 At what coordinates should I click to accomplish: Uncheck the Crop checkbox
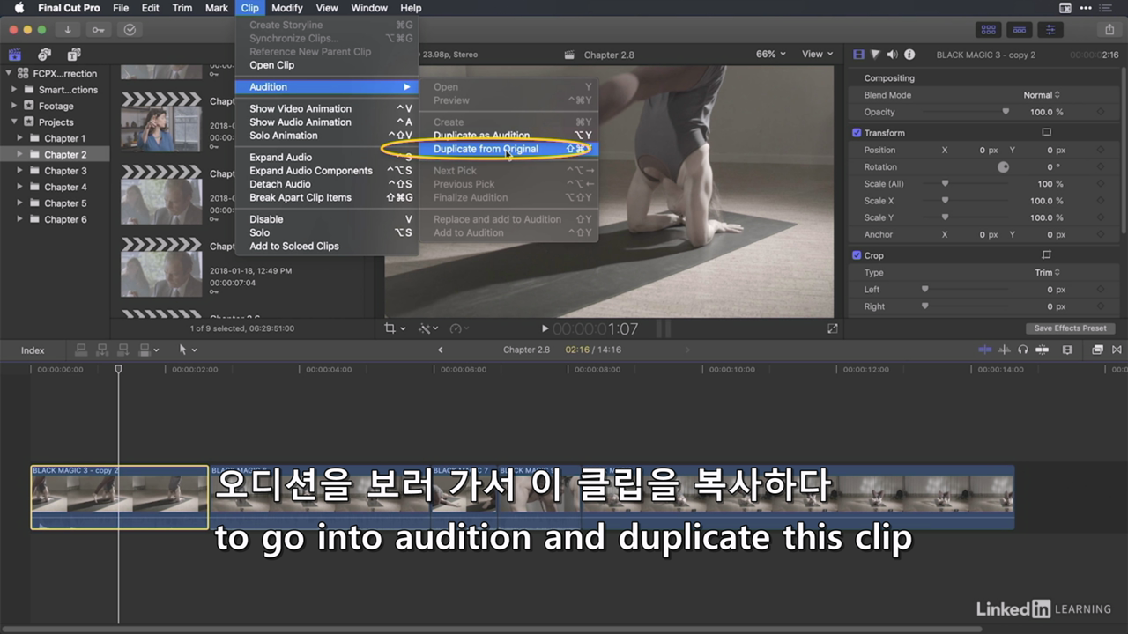pyautogui.click(x=857, y=255)
